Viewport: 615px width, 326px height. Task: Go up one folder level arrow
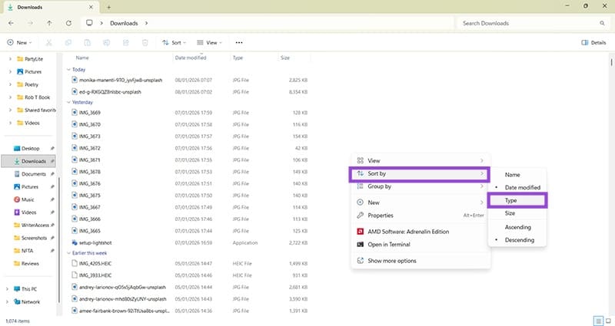pos(49,23)
